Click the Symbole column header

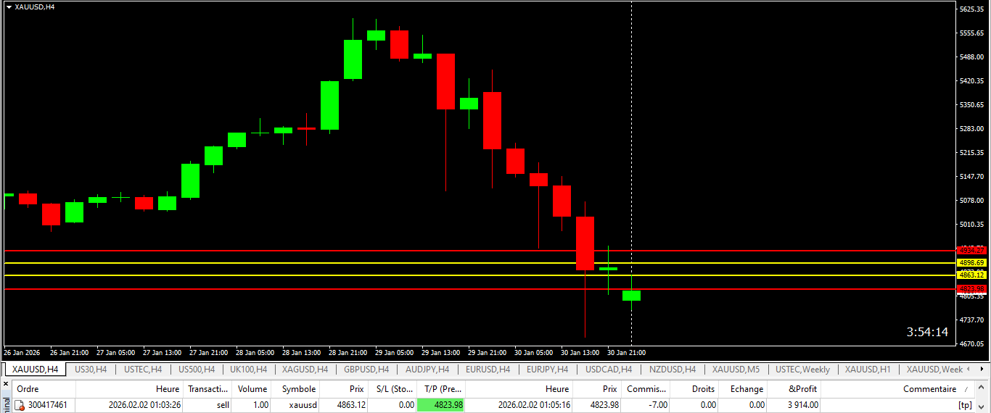coord(299,389)
